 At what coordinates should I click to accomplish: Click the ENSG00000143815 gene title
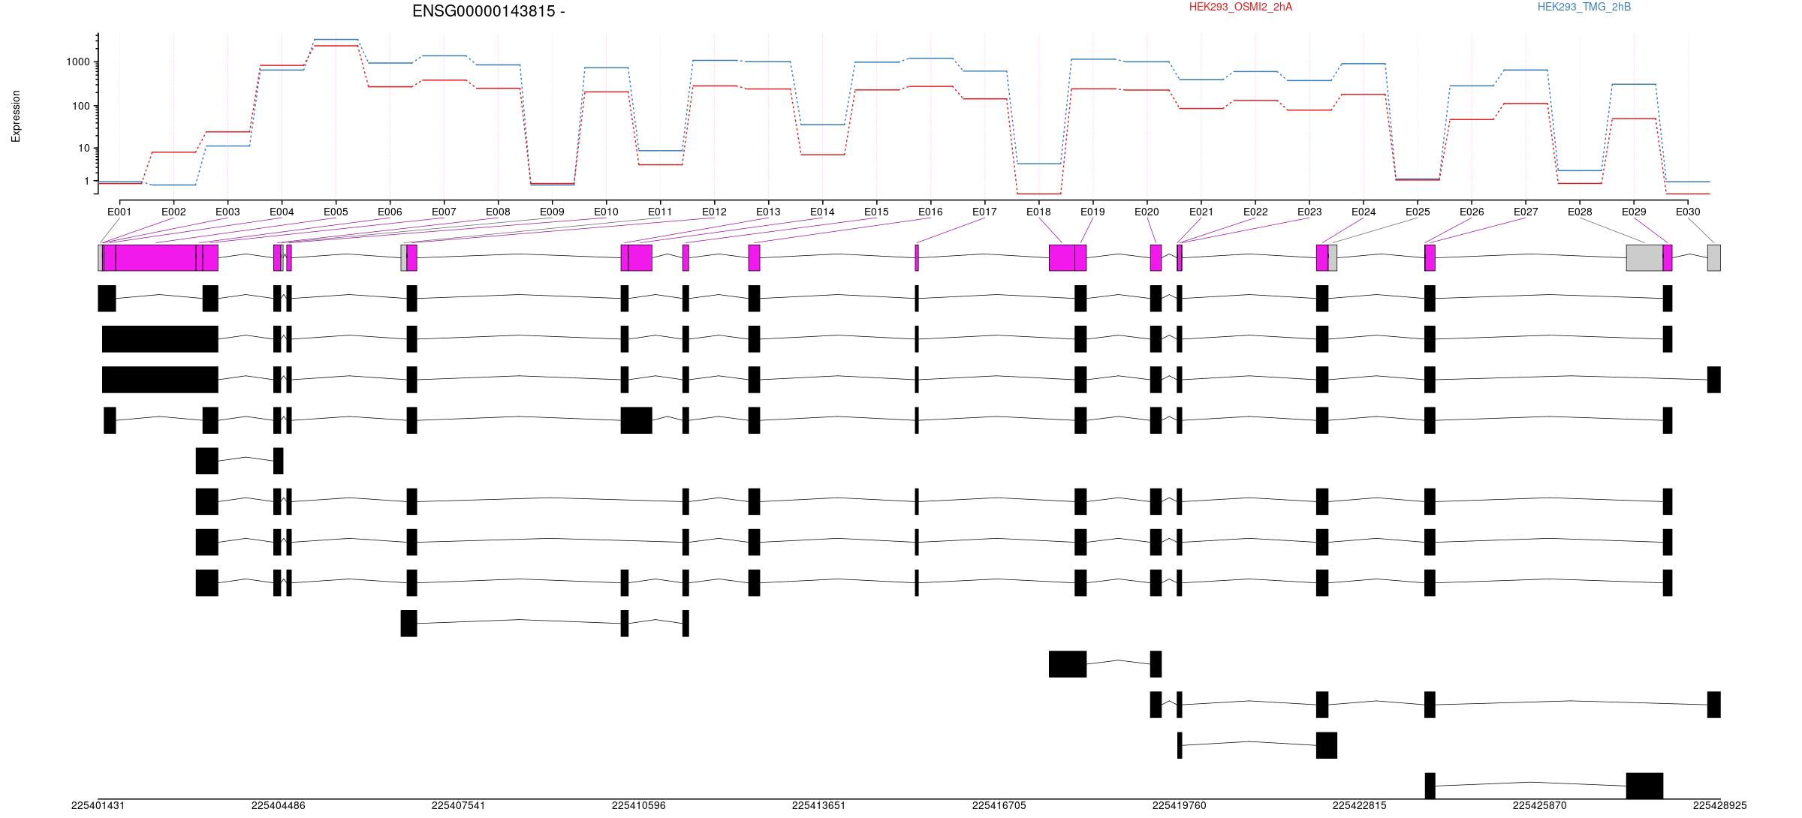coord(488,11)
